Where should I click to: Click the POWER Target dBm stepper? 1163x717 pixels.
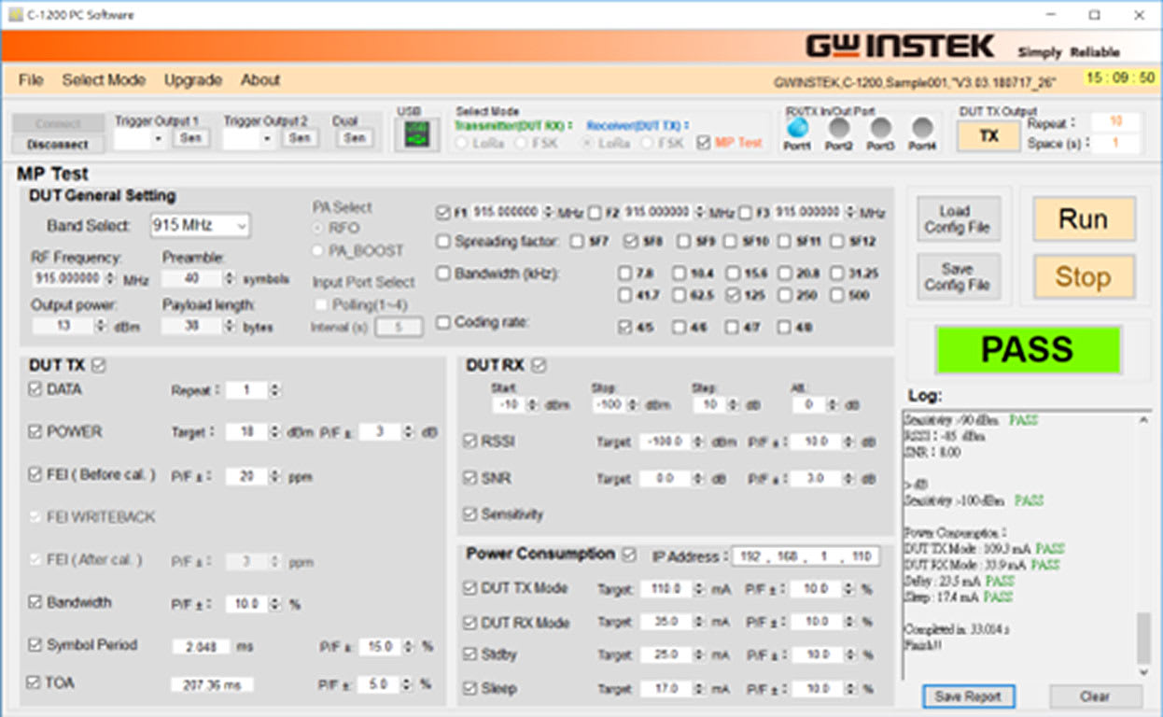coord(273,432)
